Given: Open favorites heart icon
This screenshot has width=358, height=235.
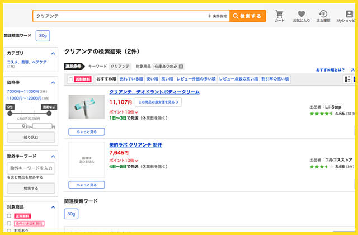Looking at the screenshot, I should tap(302, 16).
